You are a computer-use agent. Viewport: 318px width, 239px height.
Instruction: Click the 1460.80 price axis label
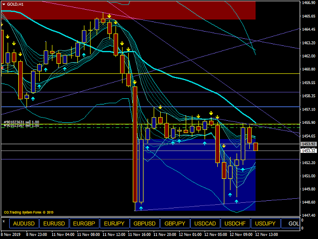308,69
